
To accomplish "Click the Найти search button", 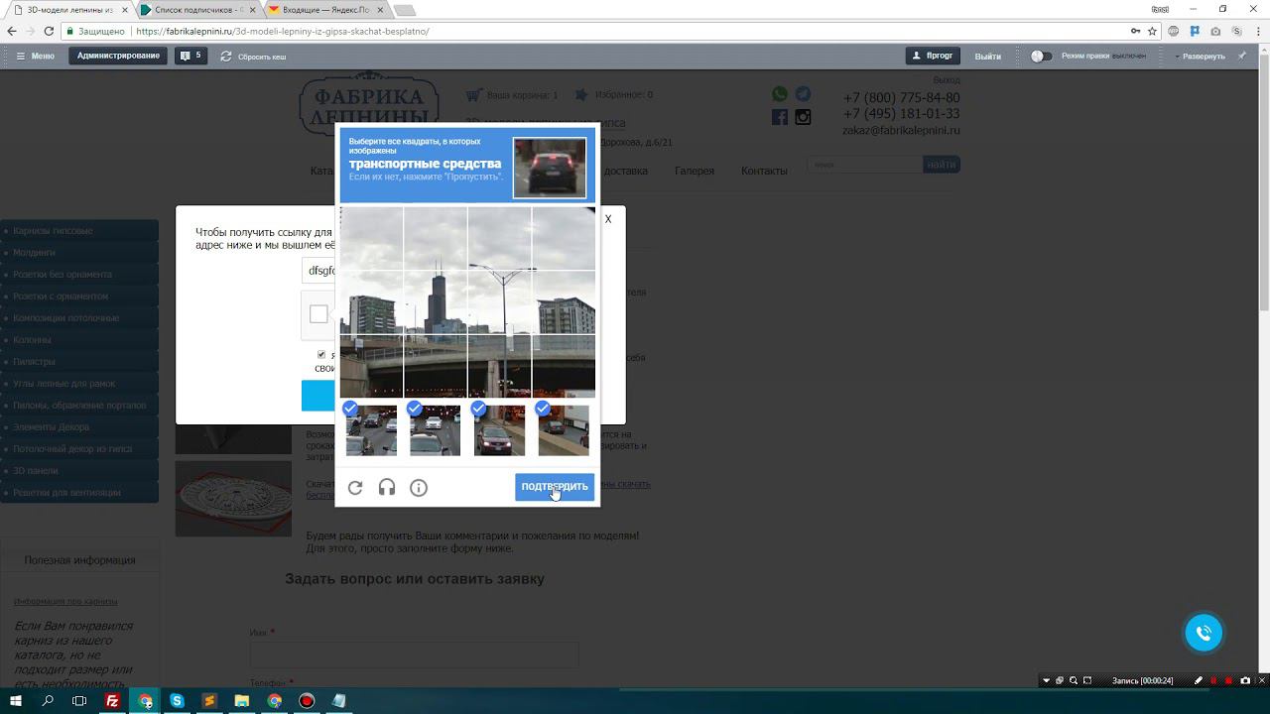I will point(942,165).
